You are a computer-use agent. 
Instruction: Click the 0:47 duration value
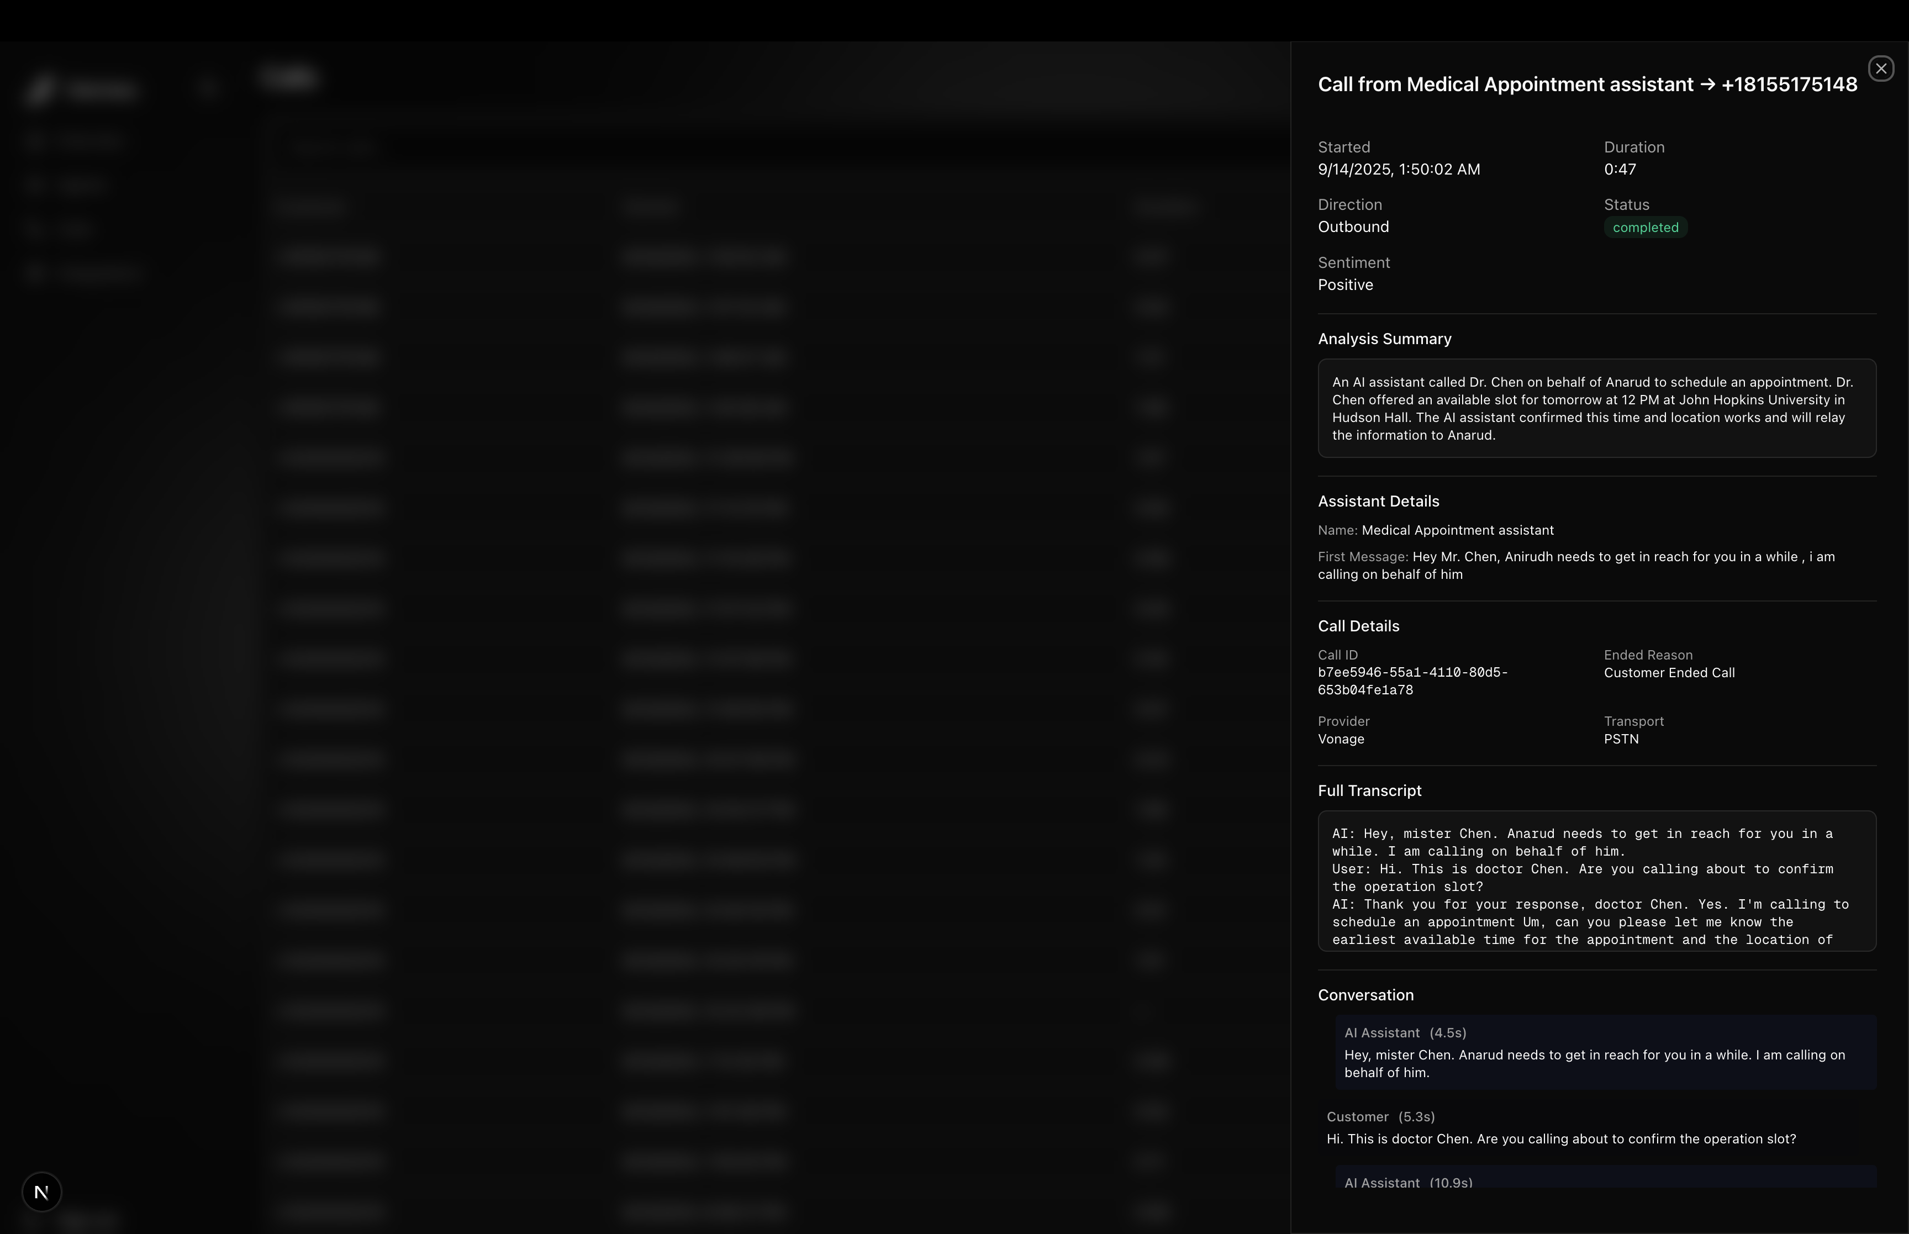click(1619, 170)
